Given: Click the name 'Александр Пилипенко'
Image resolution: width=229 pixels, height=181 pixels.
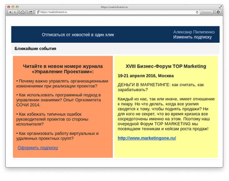Looking at the screenshot, I should 194,32.
